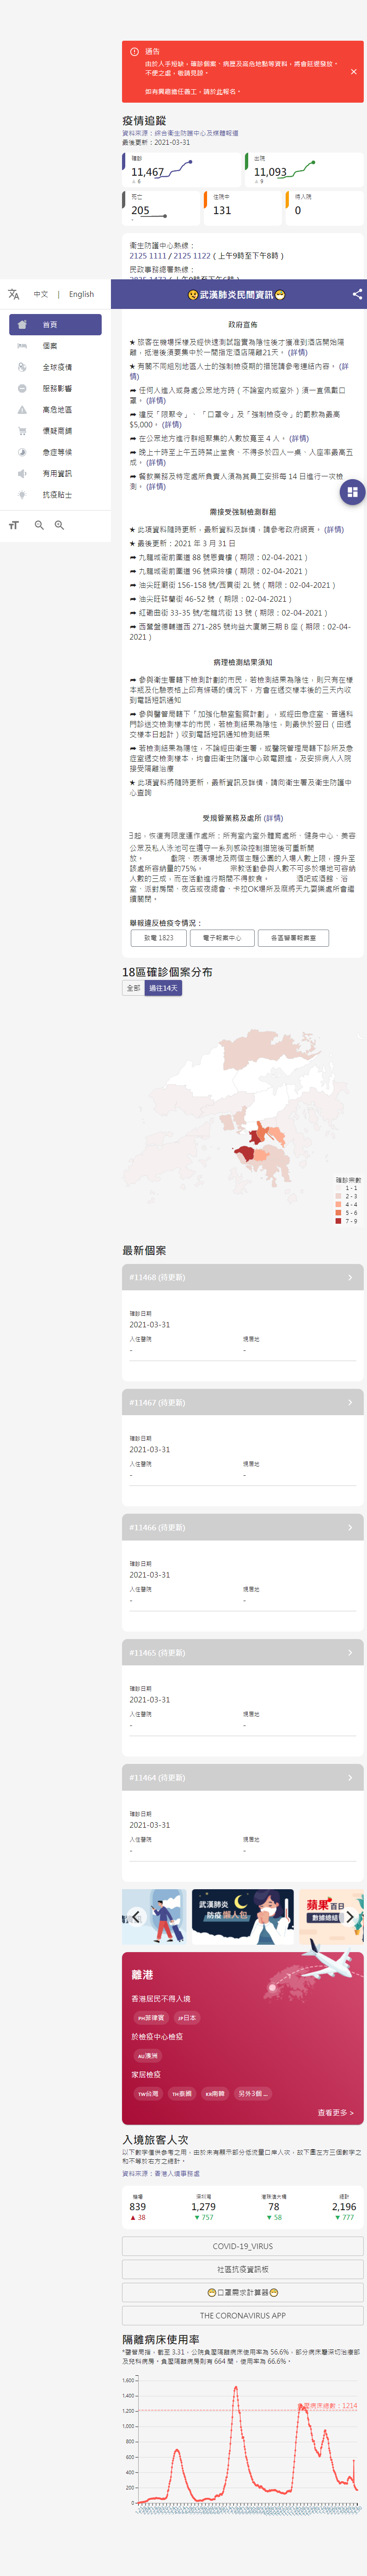Viewport: 367px width, 2576px height.
Task: Click the 致電 1823 button
Action: pyautogui.click(x=158, y=938)
